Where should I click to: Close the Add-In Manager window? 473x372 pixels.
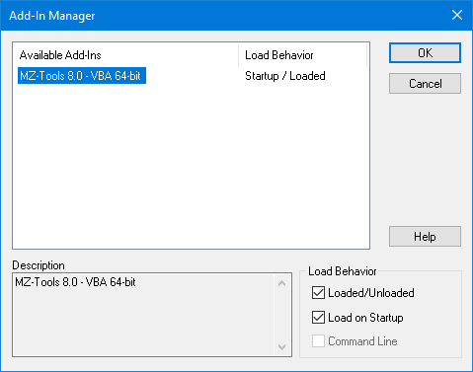point(457,15)
